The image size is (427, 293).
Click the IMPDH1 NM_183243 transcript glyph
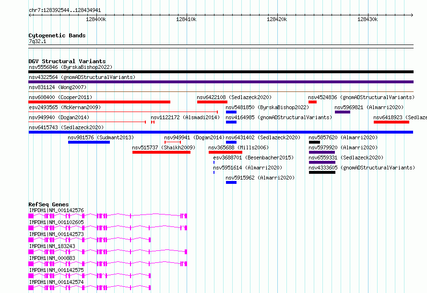(108, 252)
